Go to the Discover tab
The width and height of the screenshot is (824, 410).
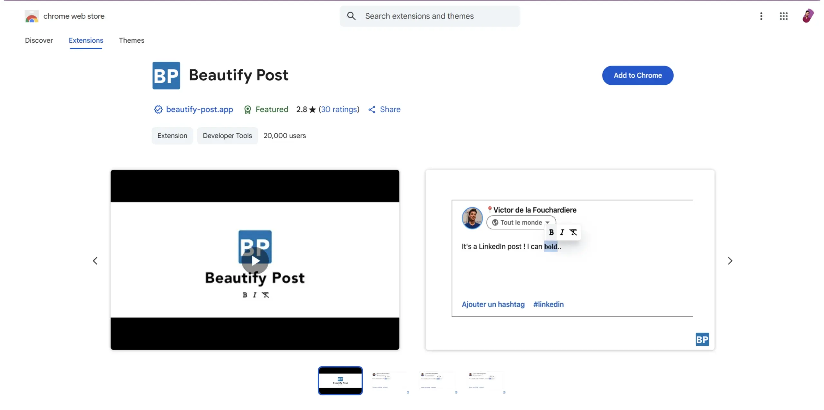[x=39, y=40]
